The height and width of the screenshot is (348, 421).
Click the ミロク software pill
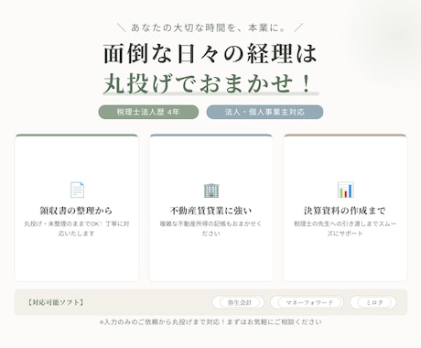pos(373,302)
